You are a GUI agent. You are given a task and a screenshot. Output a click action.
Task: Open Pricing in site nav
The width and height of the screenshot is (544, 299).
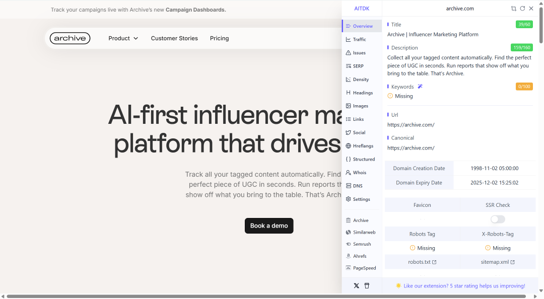pos(219,38)
